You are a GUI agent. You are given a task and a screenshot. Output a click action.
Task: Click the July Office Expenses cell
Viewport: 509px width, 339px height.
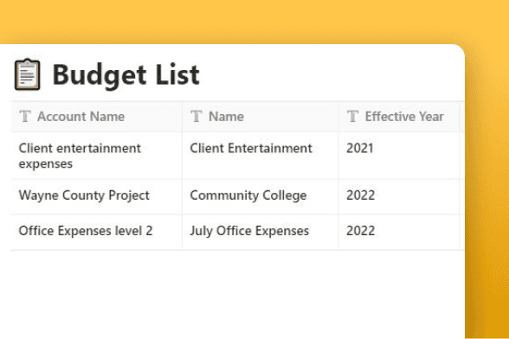point(261,233)
